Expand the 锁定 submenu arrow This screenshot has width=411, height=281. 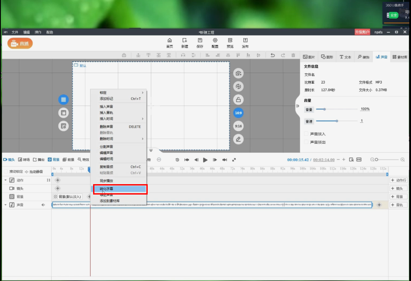142,93
